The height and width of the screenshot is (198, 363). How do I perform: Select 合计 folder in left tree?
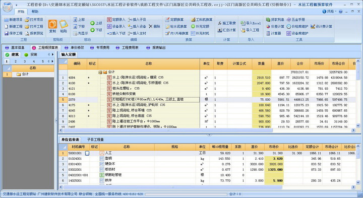point(23,74)
